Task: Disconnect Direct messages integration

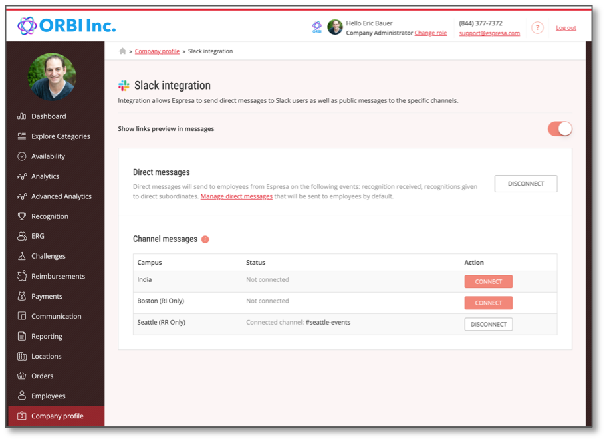Action: [x=526, y=184]
